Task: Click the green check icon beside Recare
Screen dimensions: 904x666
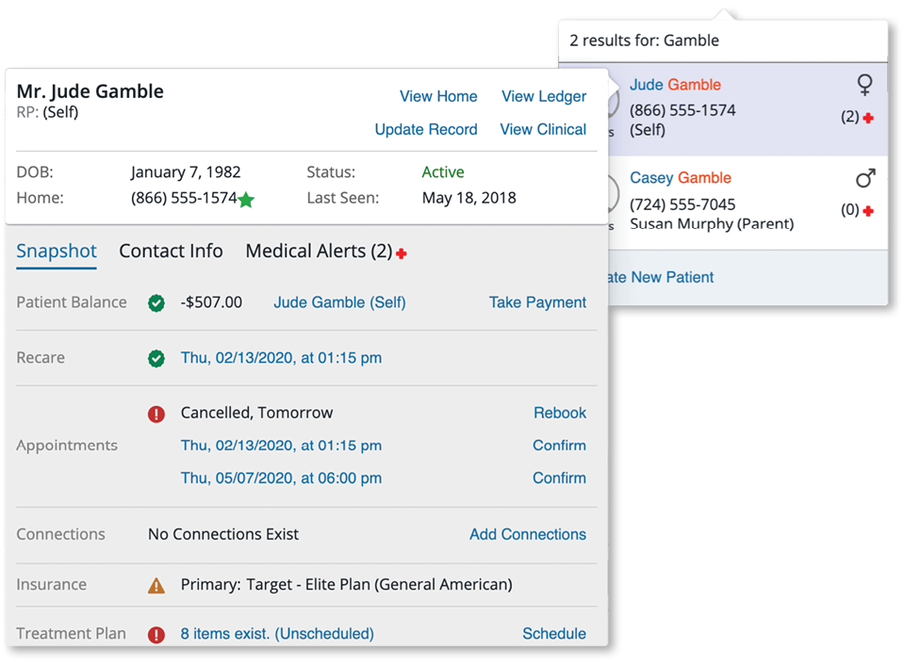Action: 156,359
